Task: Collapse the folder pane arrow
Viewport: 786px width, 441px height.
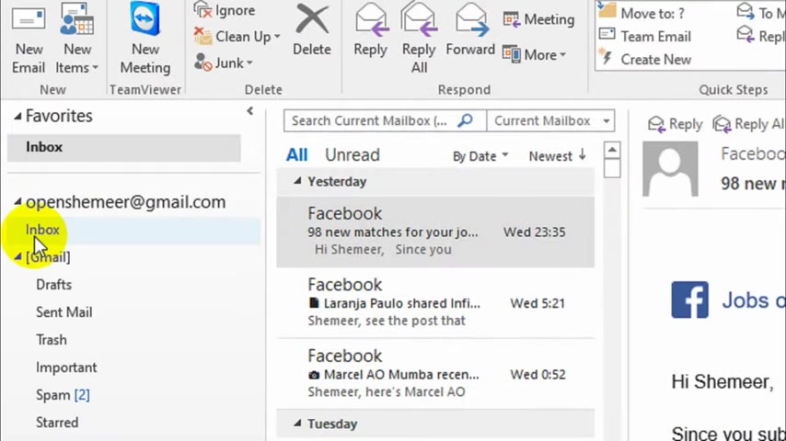Action: 249,111
